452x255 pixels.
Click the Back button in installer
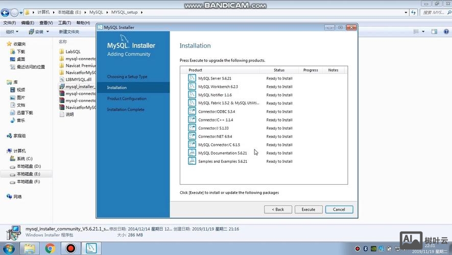coord(278,210)
